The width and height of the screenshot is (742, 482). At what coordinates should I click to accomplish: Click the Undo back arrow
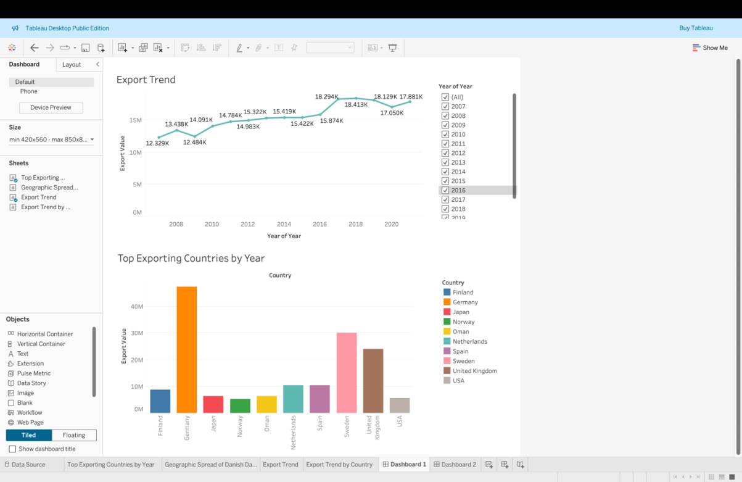35,48
